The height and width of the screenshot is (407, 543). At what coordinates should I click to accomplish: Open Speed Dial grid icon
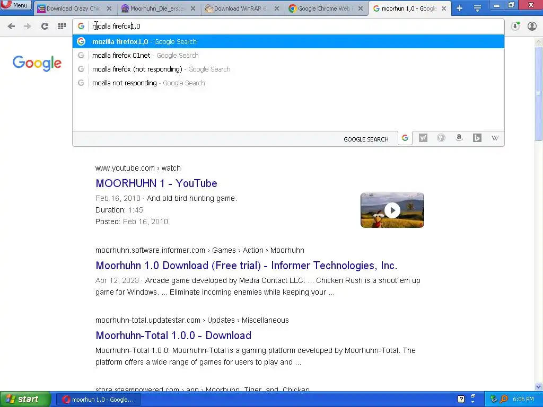62,26
